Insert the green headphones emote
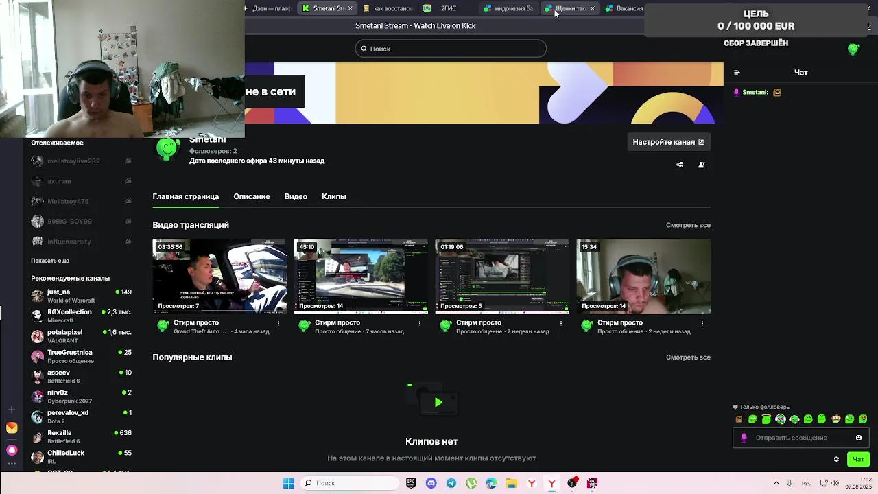Image resolution: width=878 pixels, height=494 pixels. [x=781, y=419]
